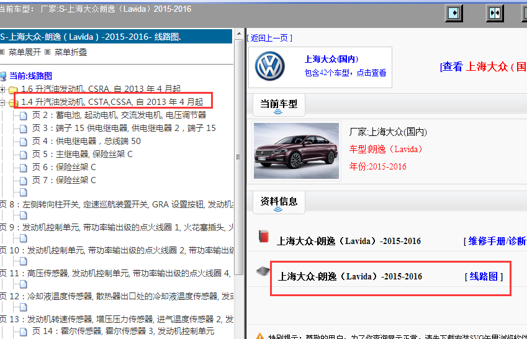The width and height of the screenshot is (527, 339).
Task: Select 1.4 升汽油发动机, CSTA,CSSA tree row
Action: (112, 102)
